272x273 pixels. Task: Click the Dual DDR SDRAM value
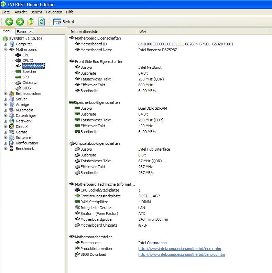[x=153, y=108]
